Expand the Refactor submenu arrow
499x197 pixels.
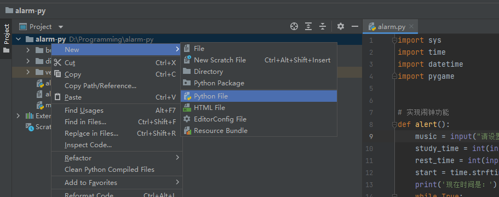point(177,158)
